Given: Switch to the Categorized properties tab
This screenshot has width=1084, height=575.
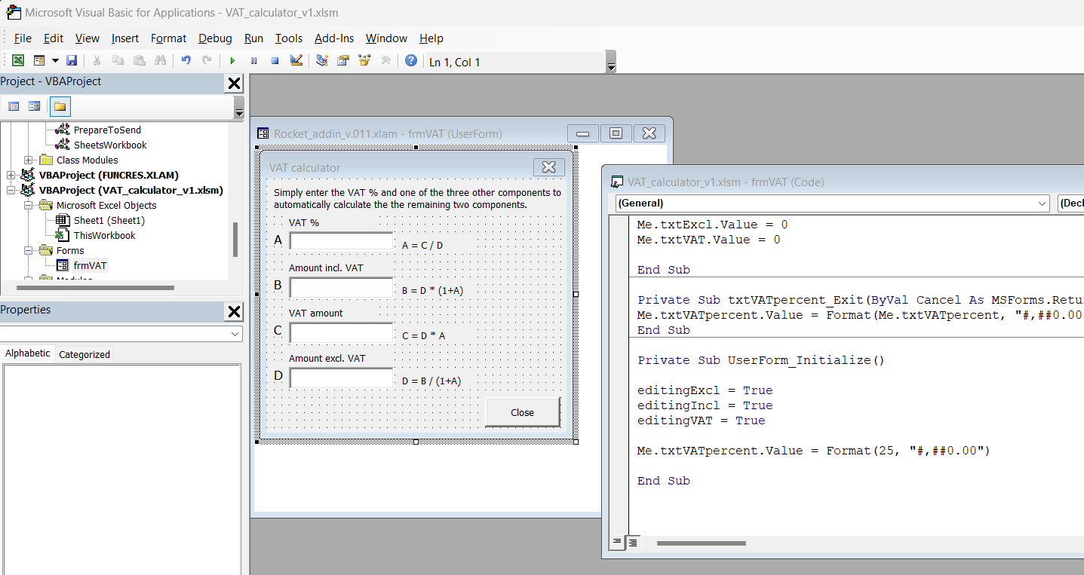Looking at the screenshot, I should point(84,354).
